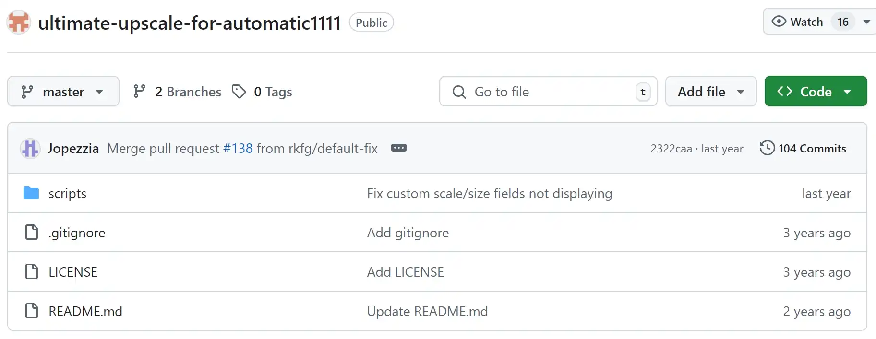Click the Jopezzia commit author avatar

coord(30,148)
